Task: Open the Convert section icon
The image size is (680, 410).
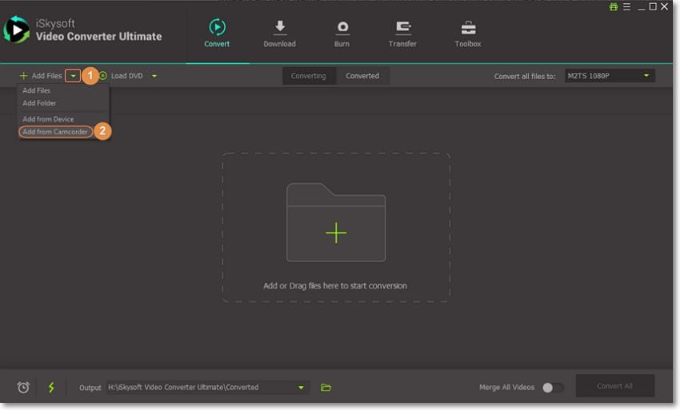Action: tap(217, 27)
